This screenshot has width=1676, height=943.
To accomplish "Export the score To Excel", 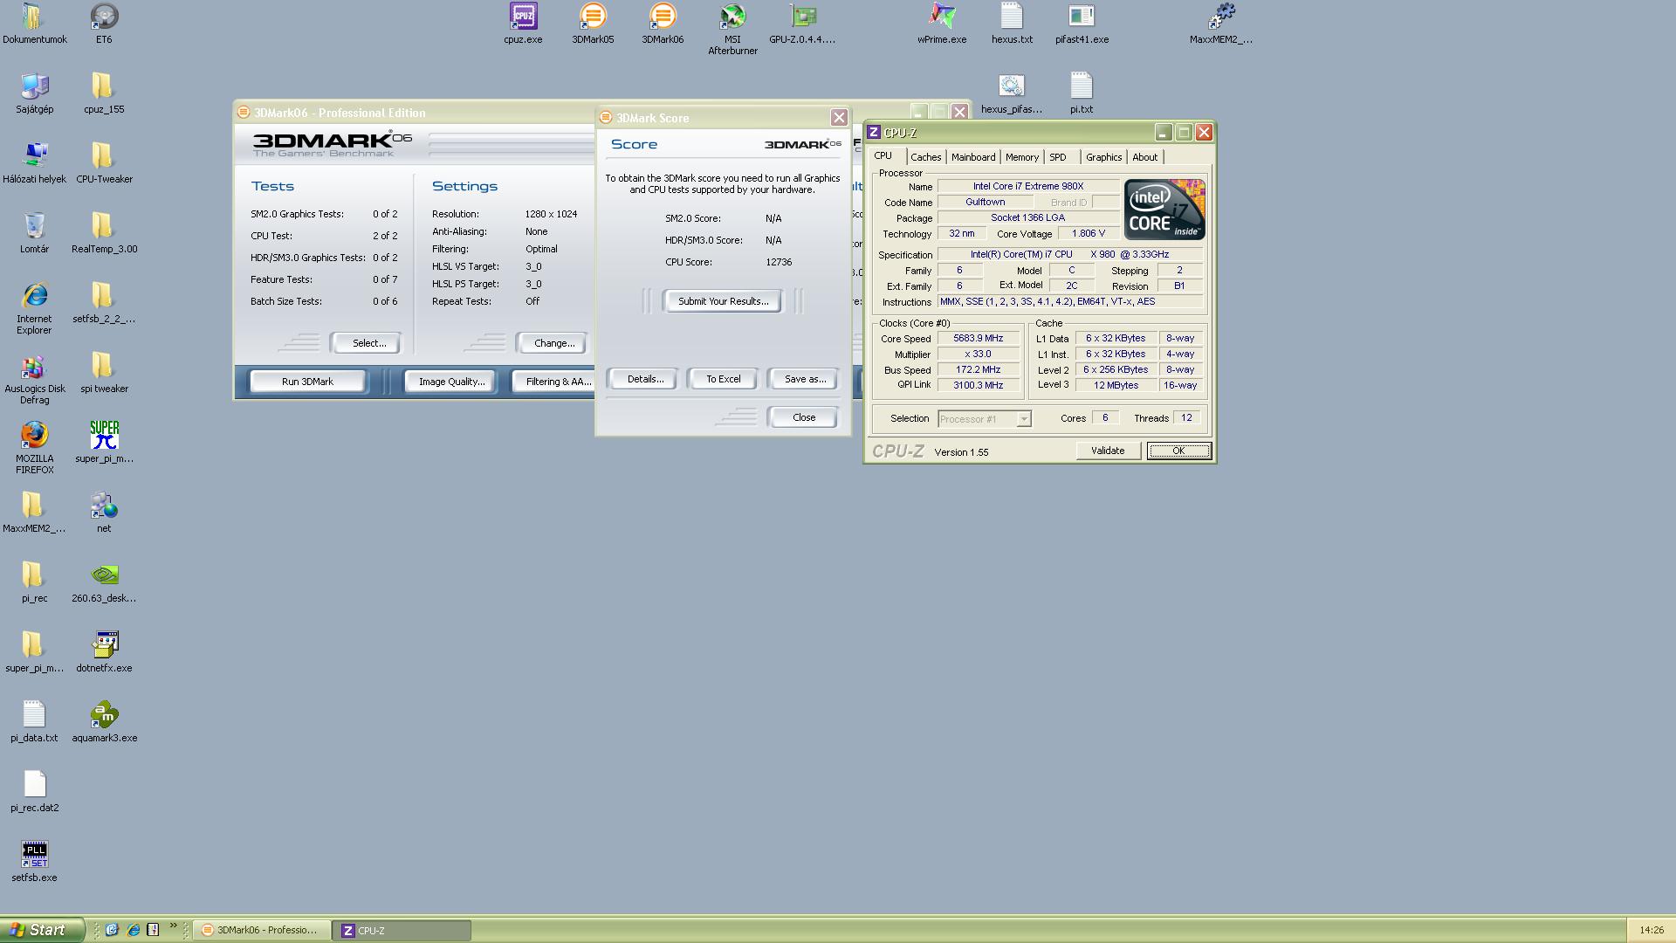I will 723,379.
